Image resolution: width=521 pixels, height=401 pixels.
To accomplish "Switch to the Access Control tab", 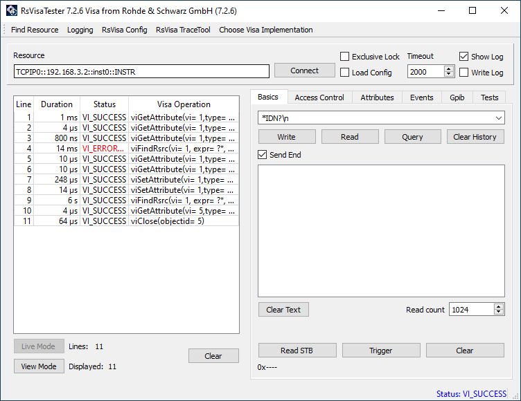I will [319, 97].
